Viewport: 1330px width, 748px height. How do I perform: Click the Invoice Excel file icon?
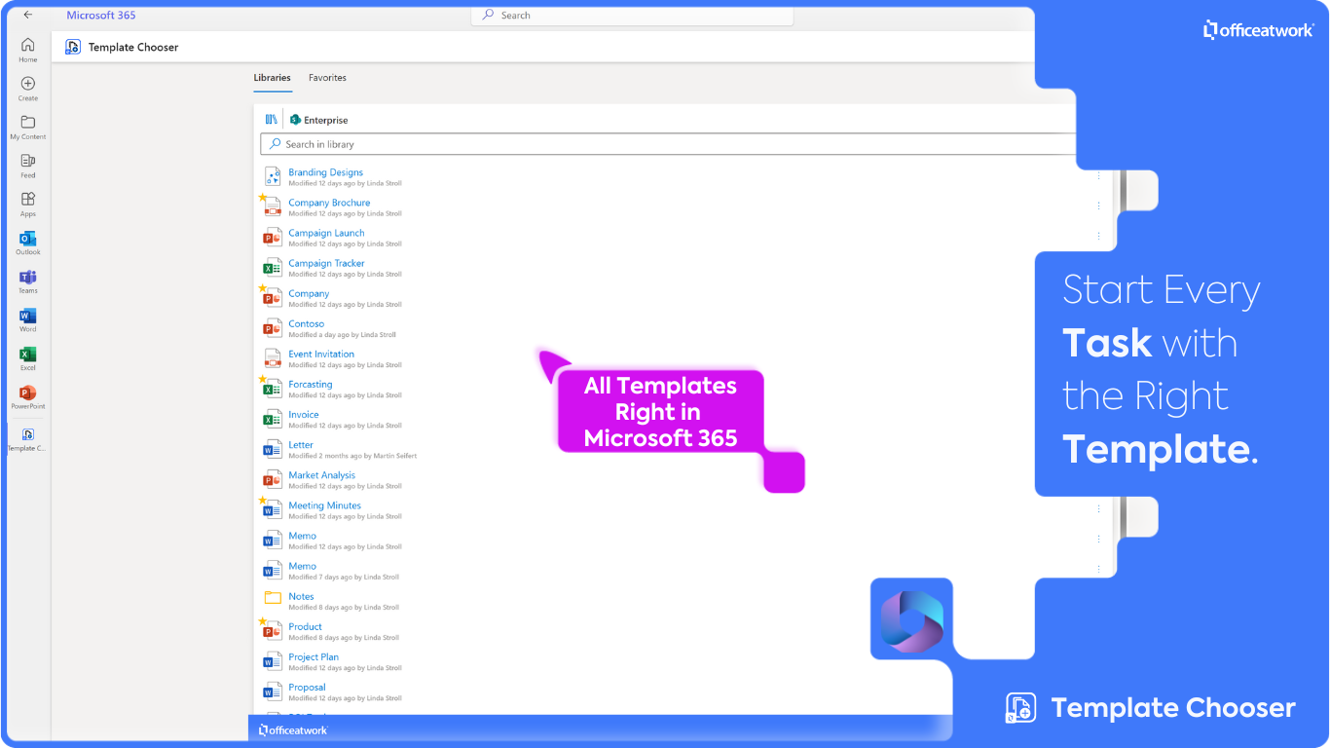point(273,419)
